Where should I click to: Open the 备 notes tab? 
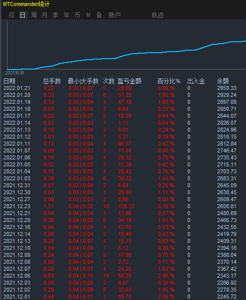tap(99, 15)
